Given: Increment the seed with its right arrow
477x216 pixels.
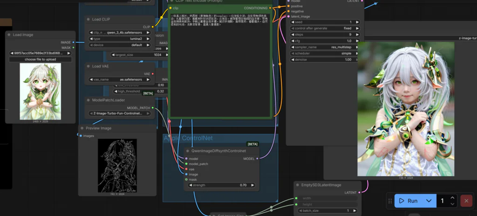Looking at the screenshot, I should pyautogui.click(x=357, y=22).
